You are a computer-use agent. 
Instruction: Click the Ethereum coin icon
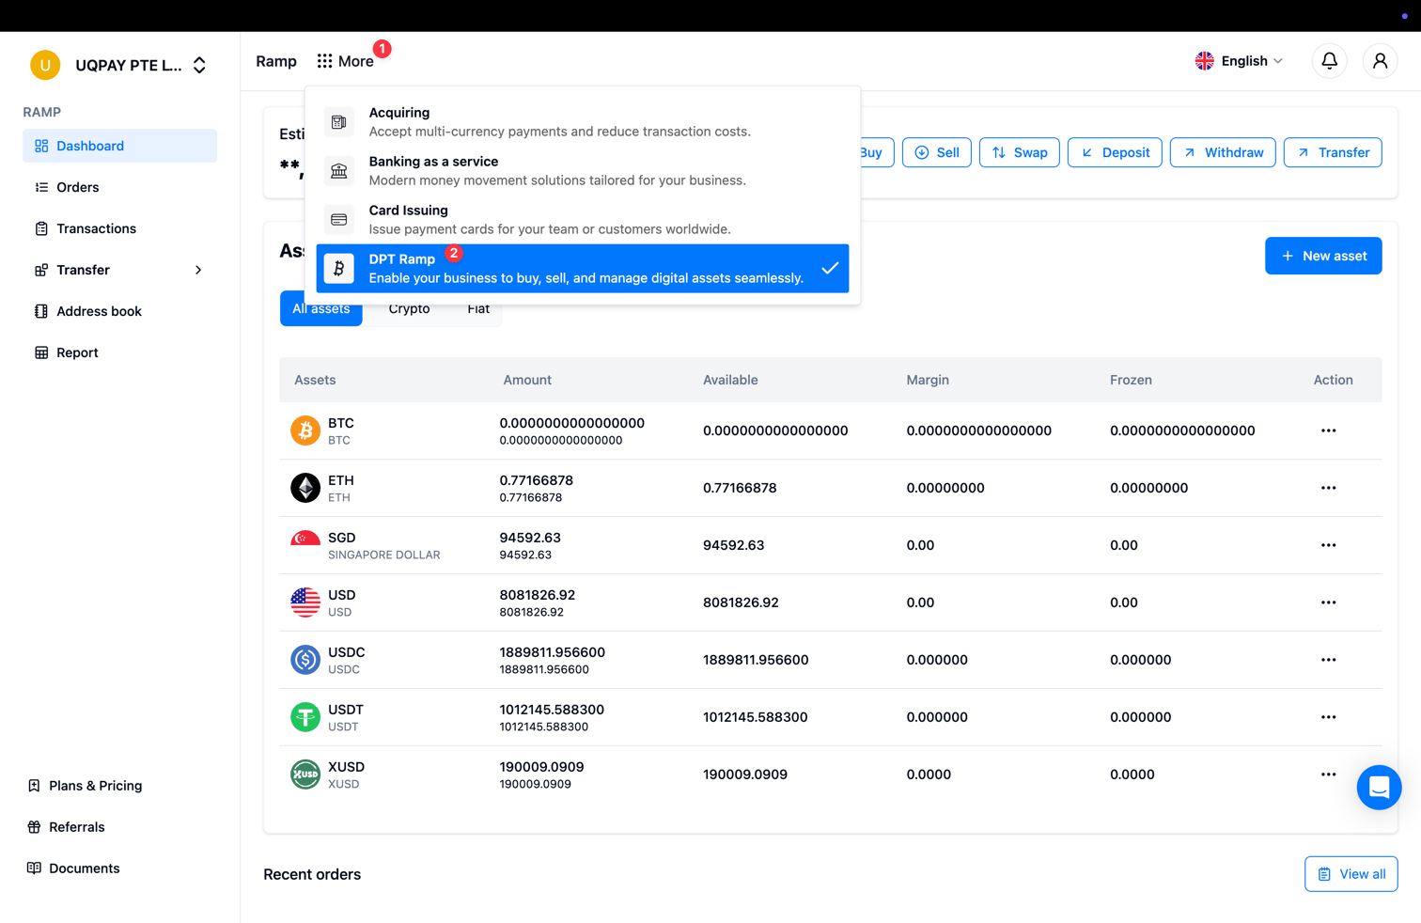305,488
